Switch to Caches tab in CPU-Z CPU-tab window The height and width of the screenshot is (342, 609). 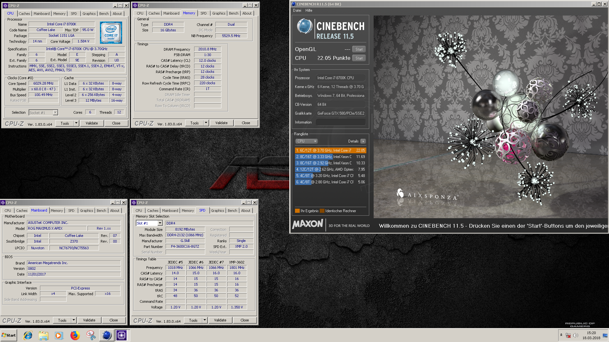[24, 14]
